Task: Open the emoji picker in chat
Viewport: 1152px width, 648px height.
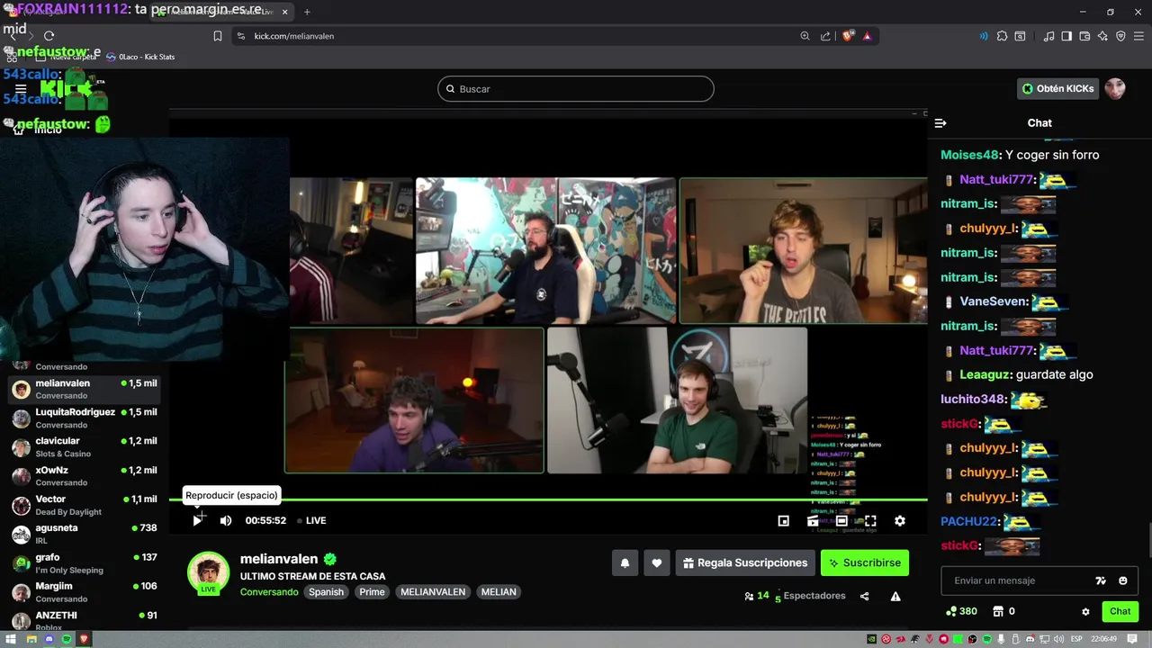Action: (x=1123, y=580)
